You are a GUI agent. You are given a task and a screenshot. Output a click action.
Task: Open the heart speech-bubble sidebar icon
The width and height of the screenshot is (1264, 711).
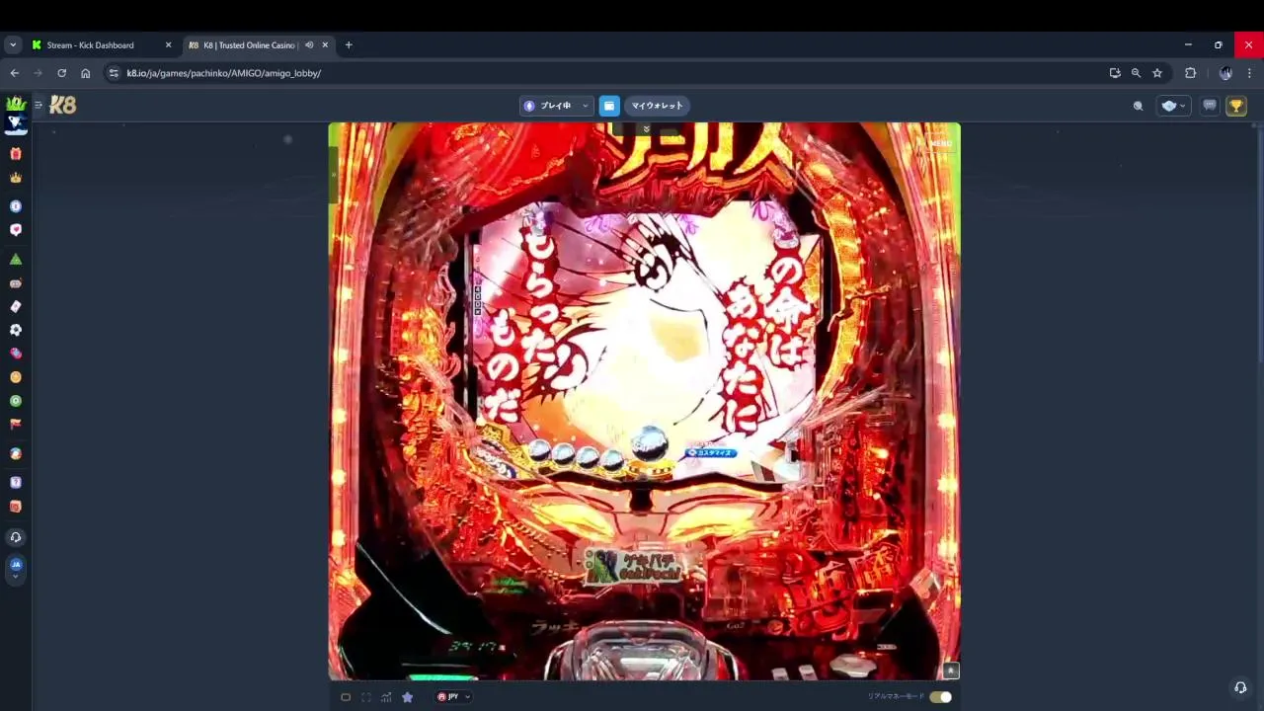(15, 229)
